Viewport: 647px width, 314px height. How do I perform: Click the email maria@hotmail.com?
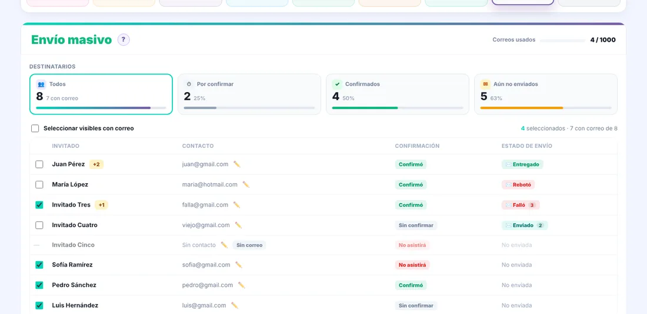coord(209,184)
